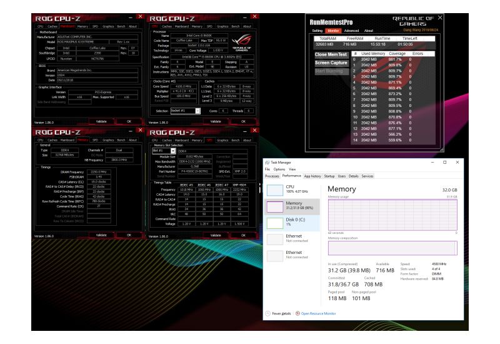Viewport: 500px width, 344px height.
Task: Open the File menu in Task Manager
Action: tap(267, 169)
